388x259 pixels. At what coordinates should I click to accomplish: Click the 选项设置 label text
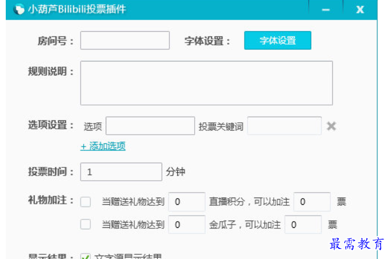[51, 125]
